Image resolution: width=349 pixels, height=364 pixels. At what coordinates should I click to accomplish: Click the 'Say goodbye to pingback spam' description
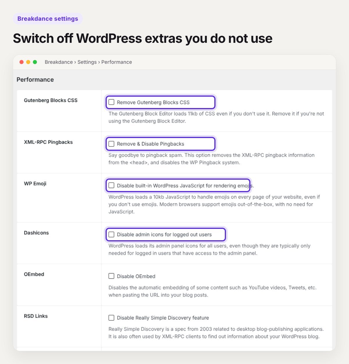pos(211,159)
